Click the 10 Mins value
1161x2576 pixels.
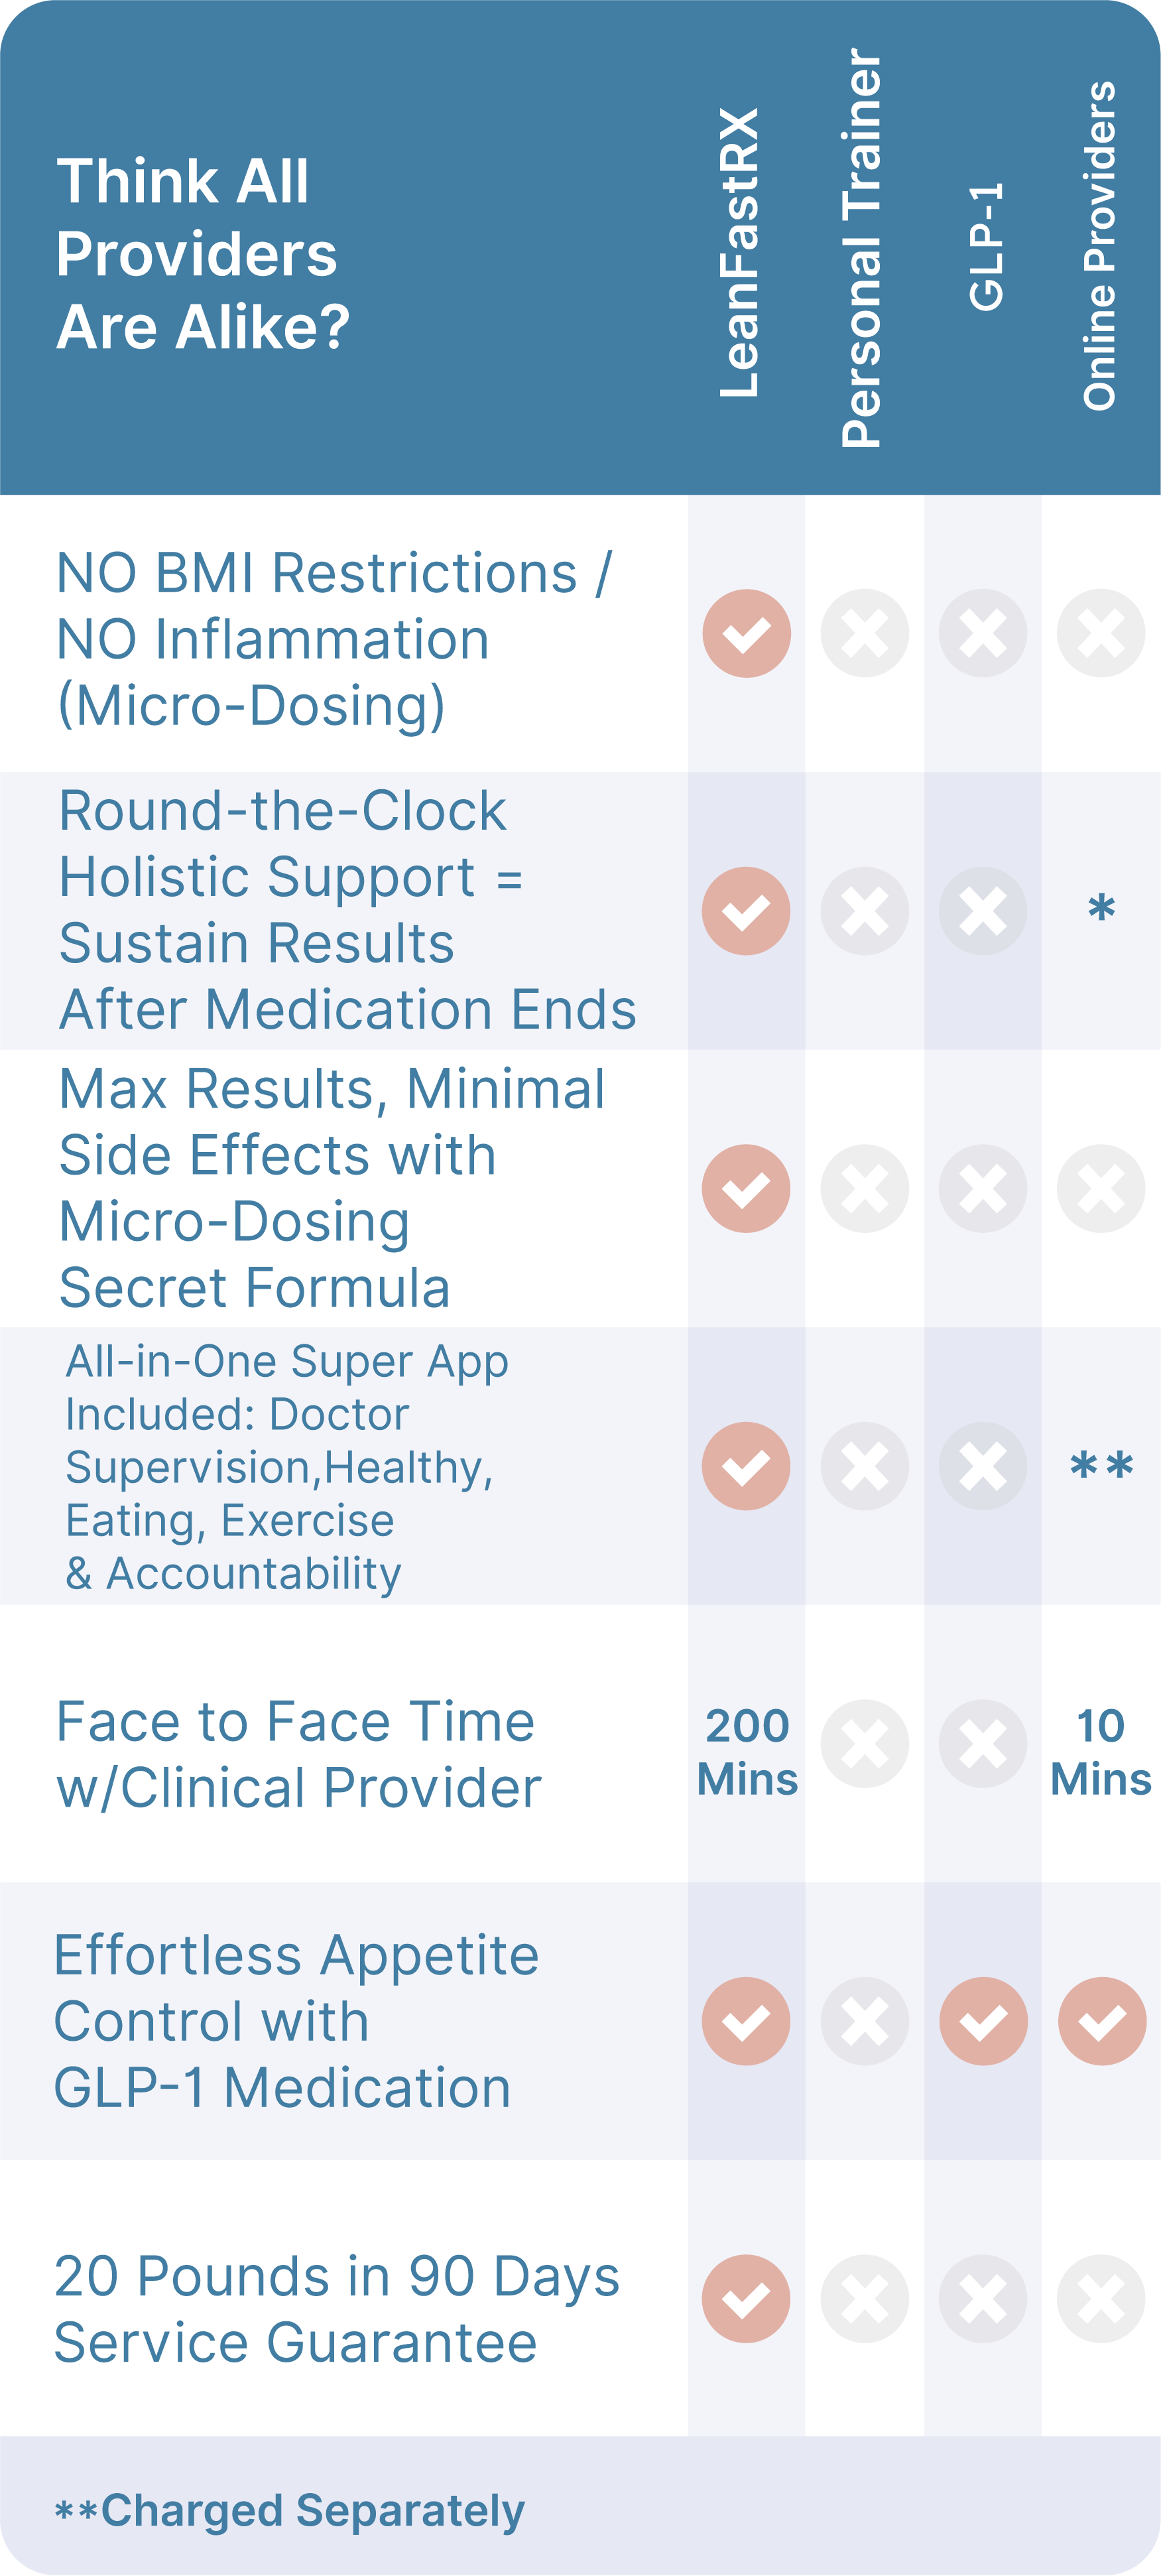click(x=1100, y=1752)
